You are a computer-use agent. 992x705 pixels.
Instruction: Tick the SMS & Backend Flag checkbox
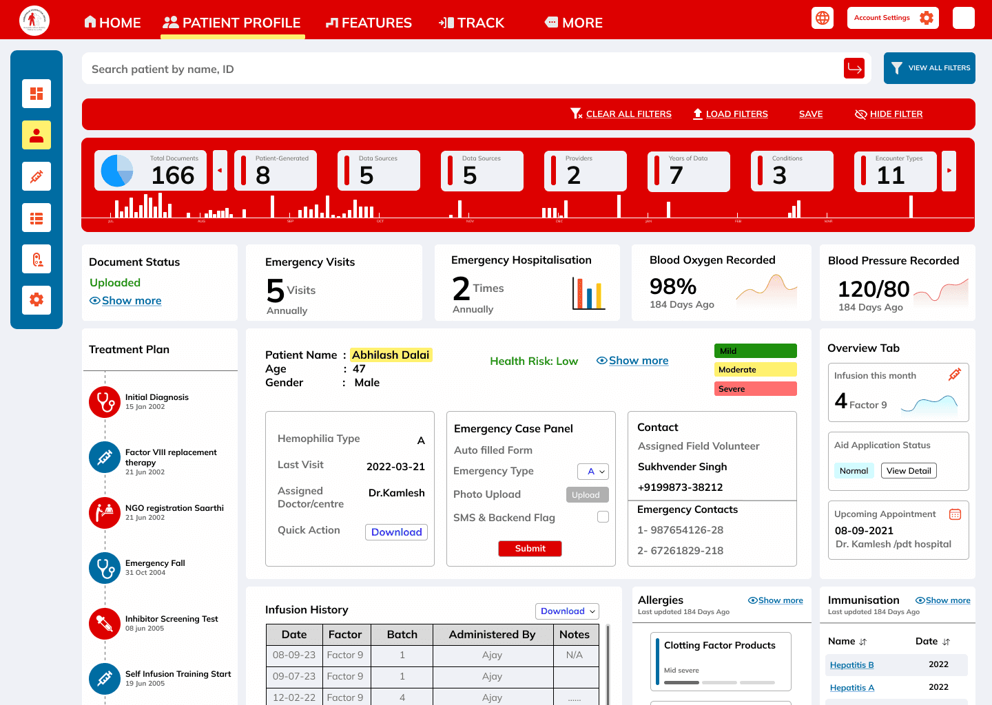coord(603,517)
